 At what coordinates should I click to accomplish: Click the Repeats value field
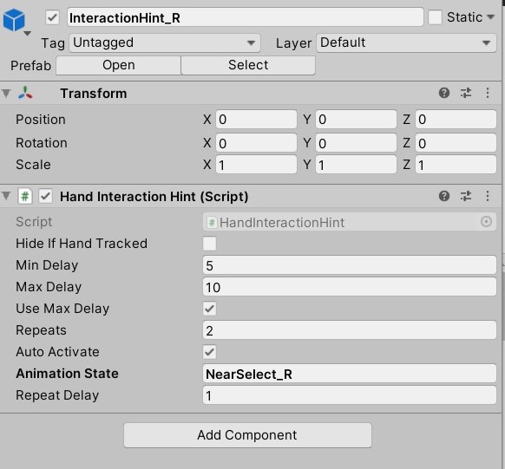tap(350, 330)
